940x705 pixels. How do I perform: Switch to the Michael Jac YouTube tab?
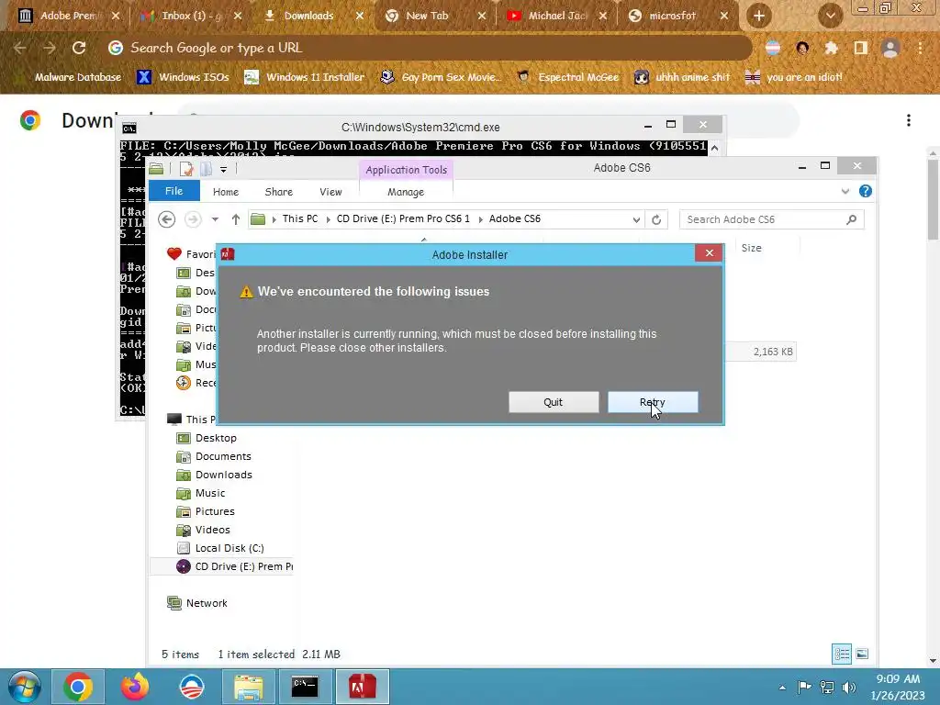(557, 17)
